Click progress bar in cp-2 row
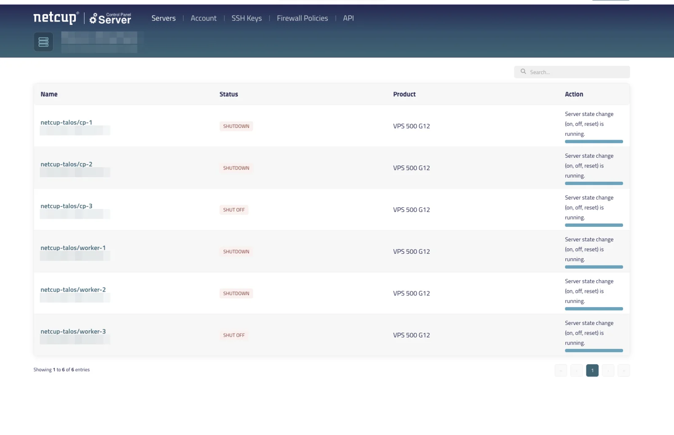 coord(594,183)
